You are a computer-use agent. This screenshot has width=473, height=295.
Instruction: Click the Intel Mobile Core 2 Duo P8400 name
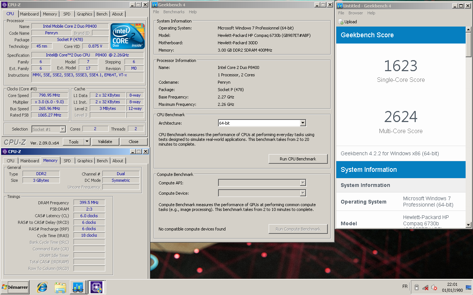pos(70,26)
